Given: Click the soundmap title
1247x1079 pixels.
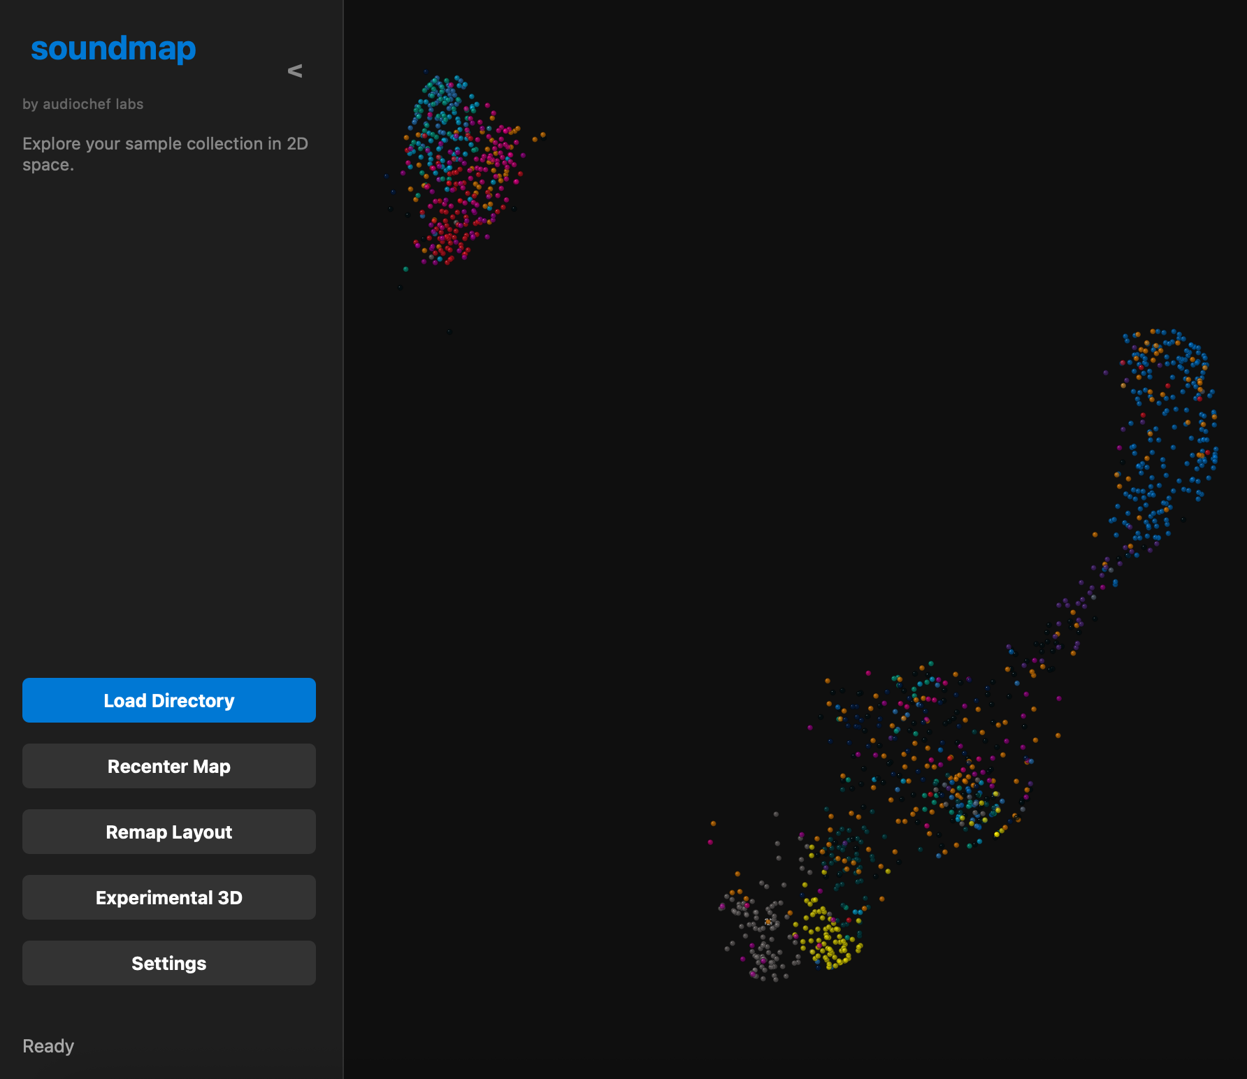Looking at the screenshot, I should point(114,48).
